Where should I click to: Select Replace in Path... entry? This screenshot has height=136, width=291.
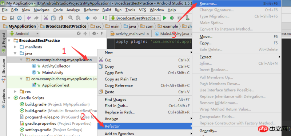tap(145, 112)
